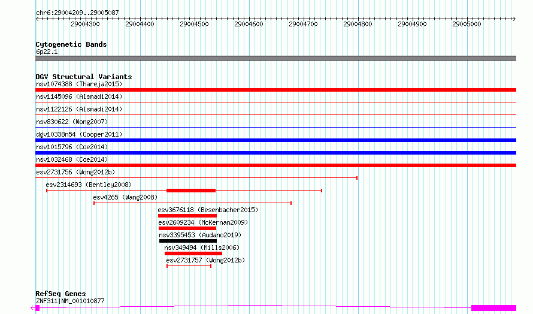
Task: Select the red bar under nsv349494
Action: (193, 253)
